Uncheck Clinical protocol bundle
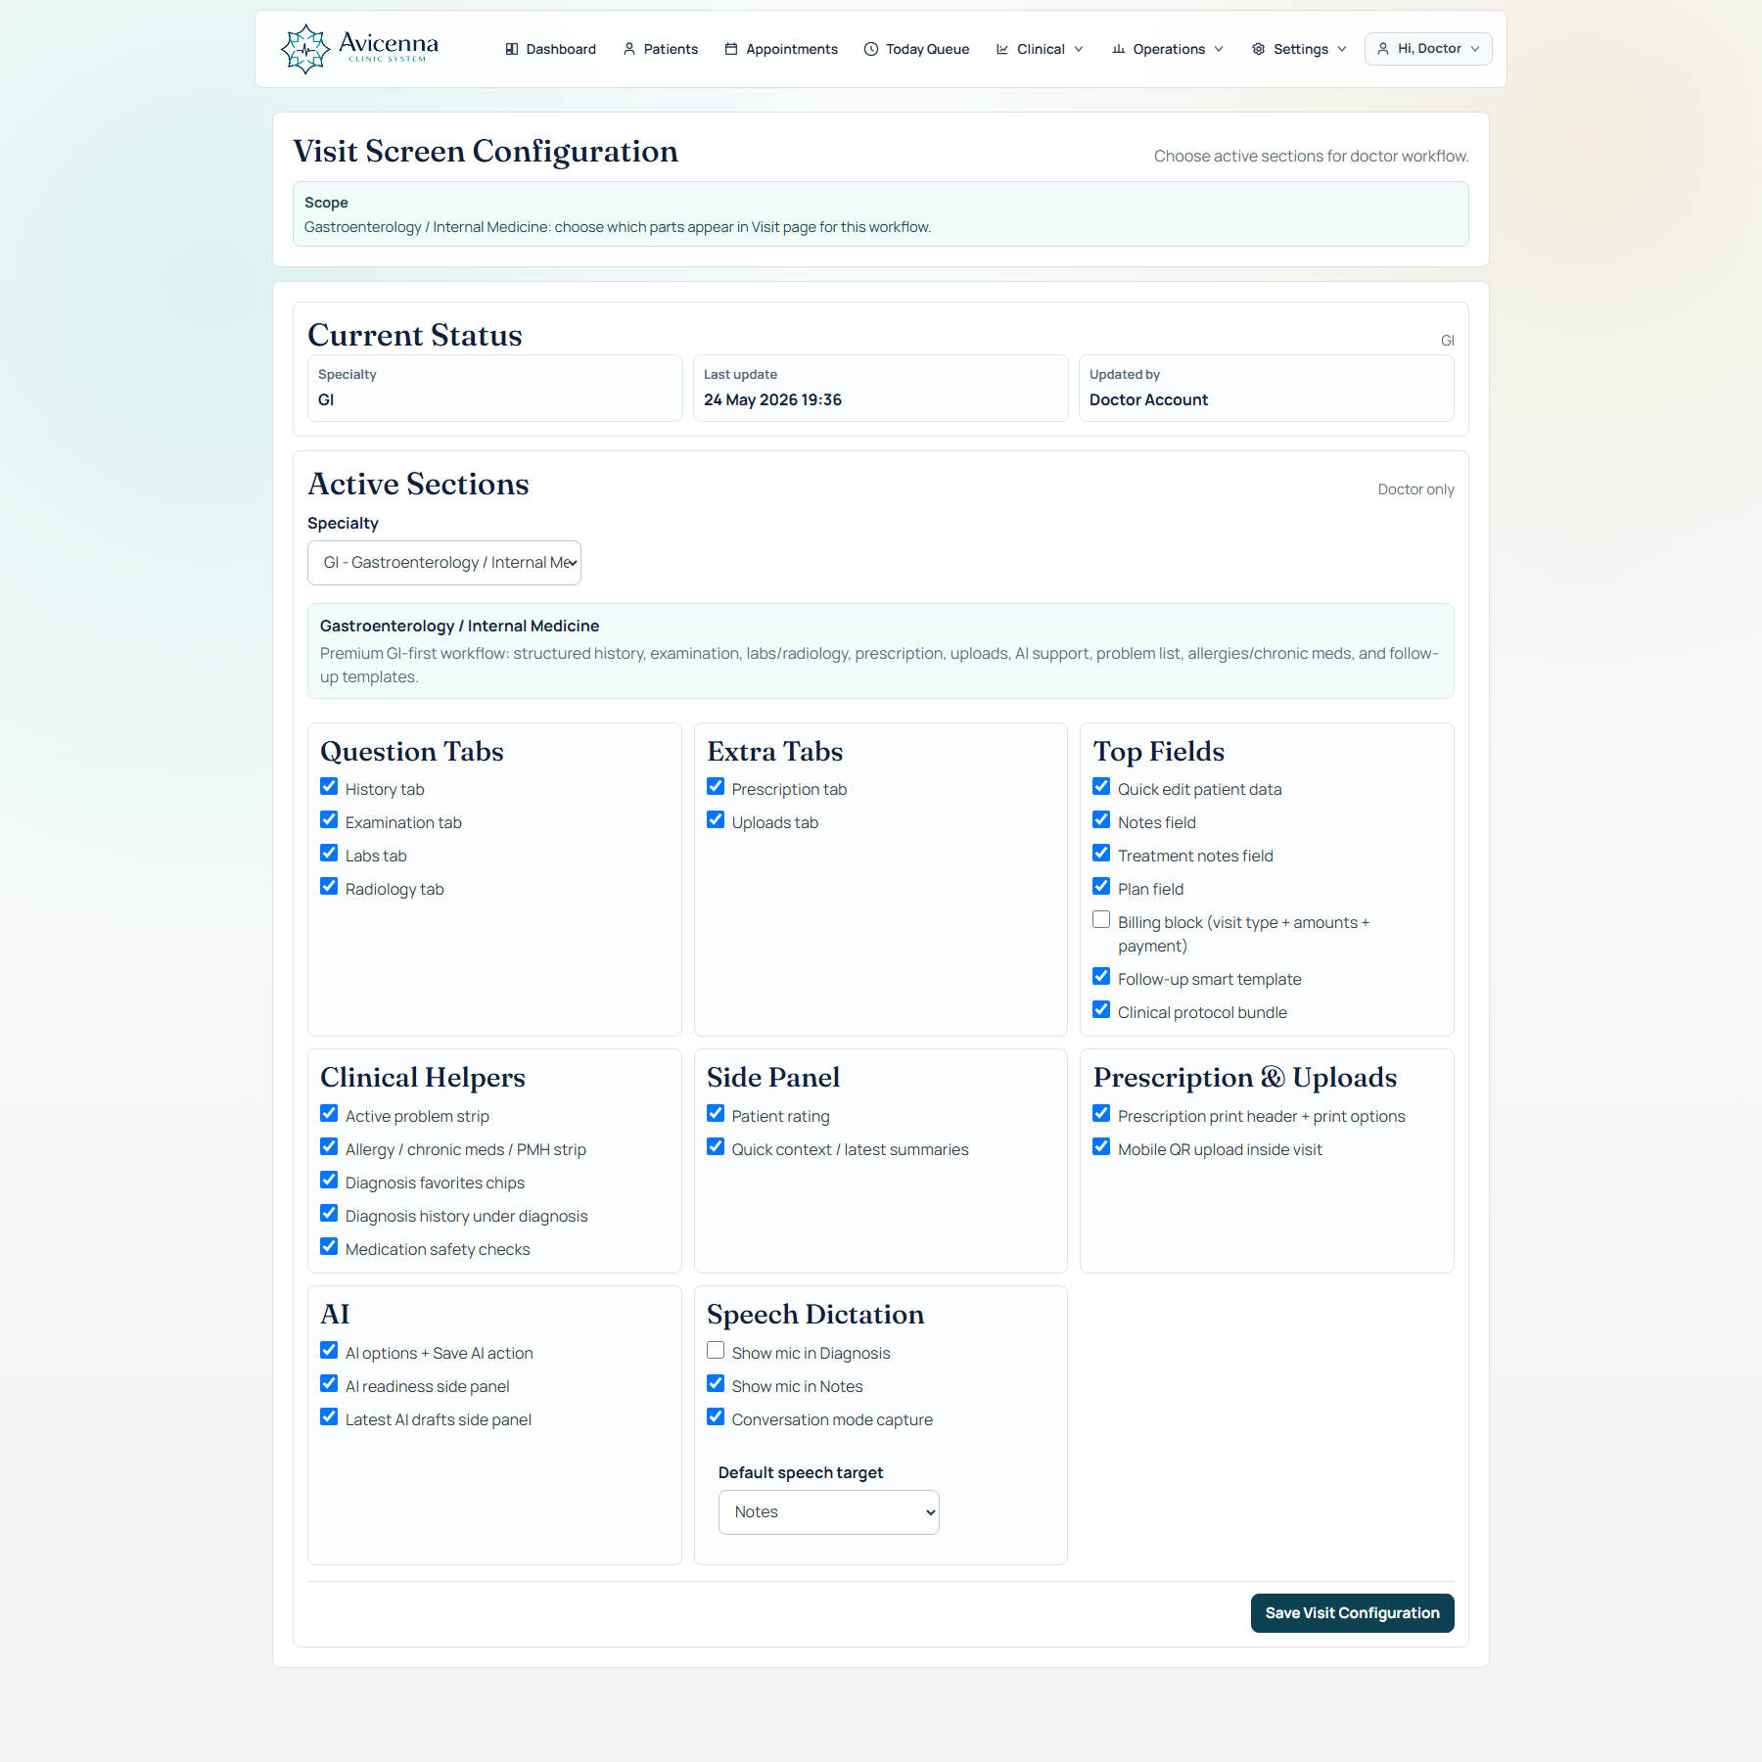Viewport: 1762px width, 1762px height. pos(1101,1010)
